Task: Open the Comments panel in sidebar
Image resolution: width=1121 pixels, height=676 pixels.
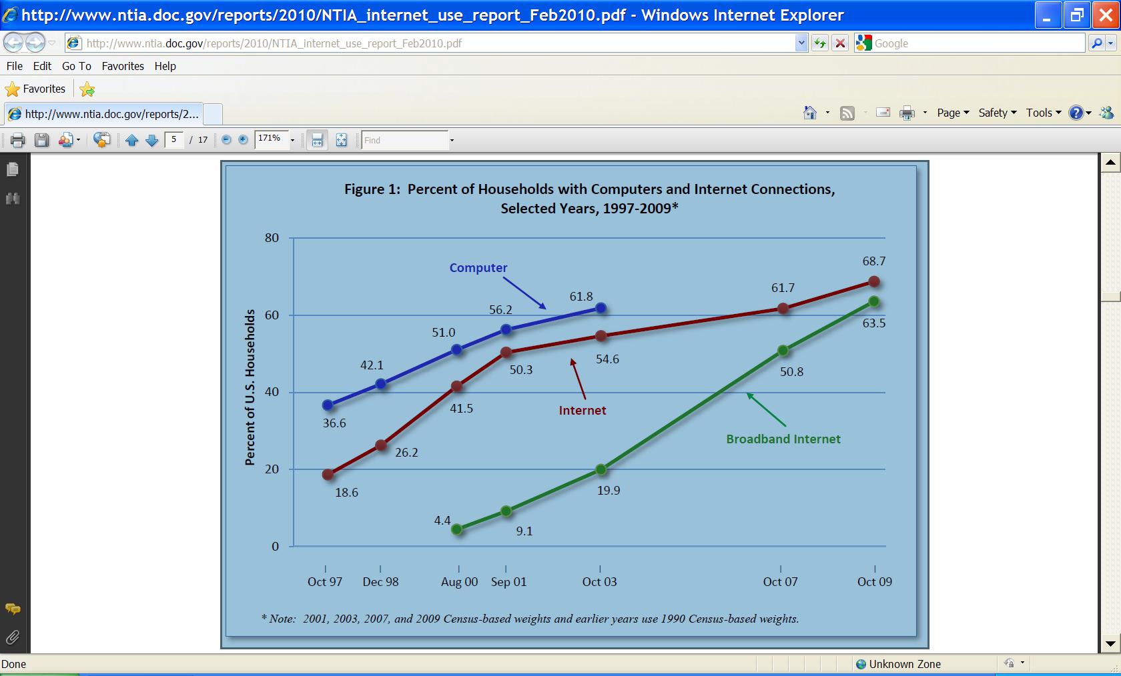Action: 13,609
